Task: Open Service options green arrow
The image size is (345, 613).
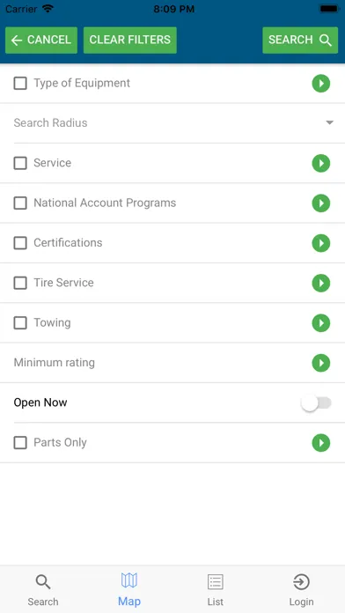Action: [x=320, y=163]
